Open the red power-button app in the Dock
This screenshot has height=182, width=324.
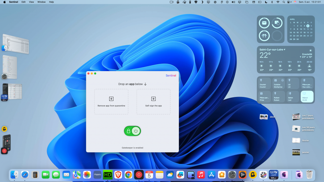click(139, 175)
